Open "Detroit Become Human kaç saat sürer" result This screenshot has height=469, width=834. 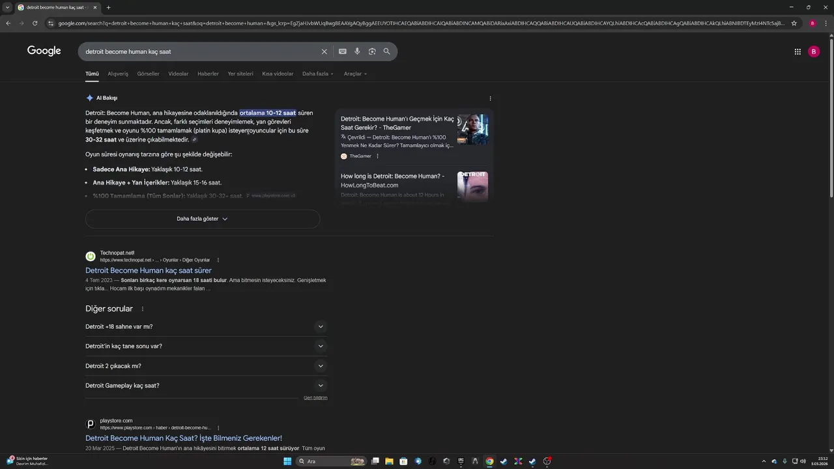click(x=149, y=270)
